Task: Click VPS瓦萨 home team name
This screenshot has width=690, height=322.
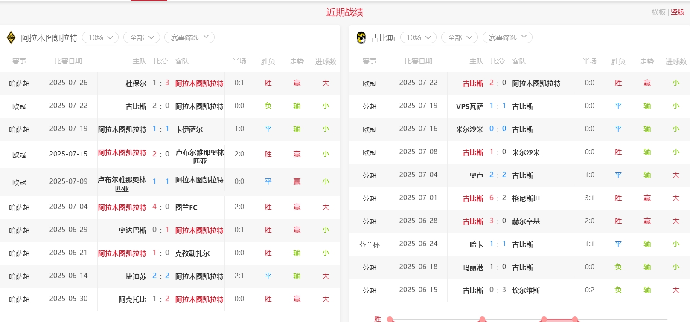Action: (x=469, y=106)
